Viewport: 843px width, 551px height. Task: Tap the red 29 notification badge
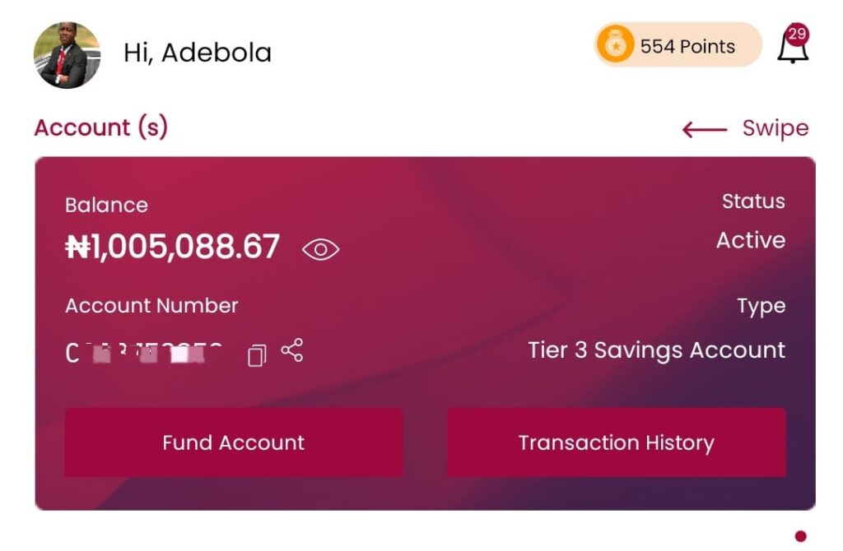[797, 34]
